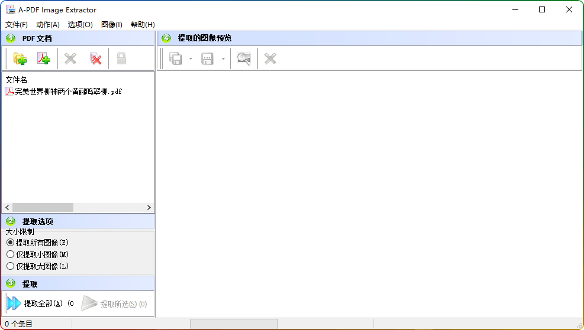Click the image preview magnifier icon
The image size is (584, 330).
(243, 58)
